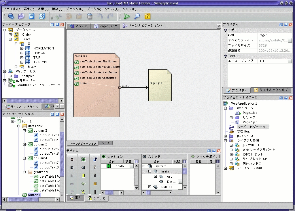Click the green diamond icon in debugger
The width and height of the screenshot is (295, 211).
coord(83,184)
